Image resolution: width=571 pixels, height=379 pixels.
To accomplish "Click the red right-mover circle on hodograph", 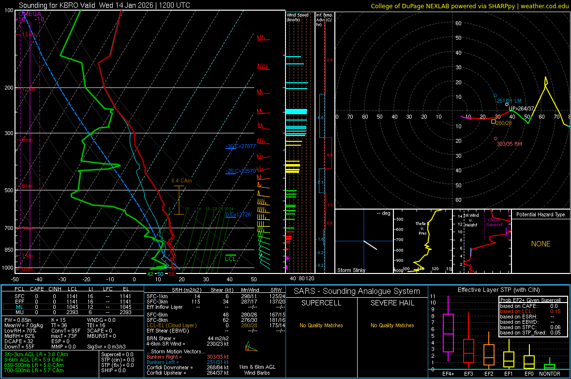I will click(x=496, y=138).
